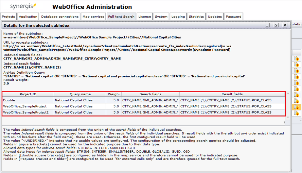This screenshot has height=173, width=302.
Task: Open the Projects tab
Action: [x=8, y=17]
